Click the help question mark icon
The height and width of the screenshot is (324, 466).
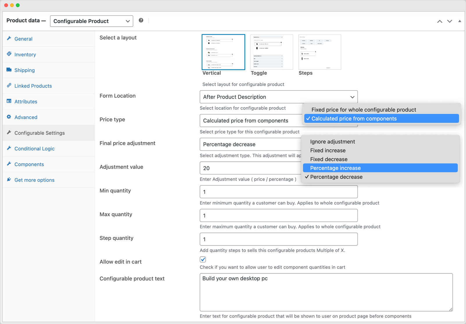(141, 20)
